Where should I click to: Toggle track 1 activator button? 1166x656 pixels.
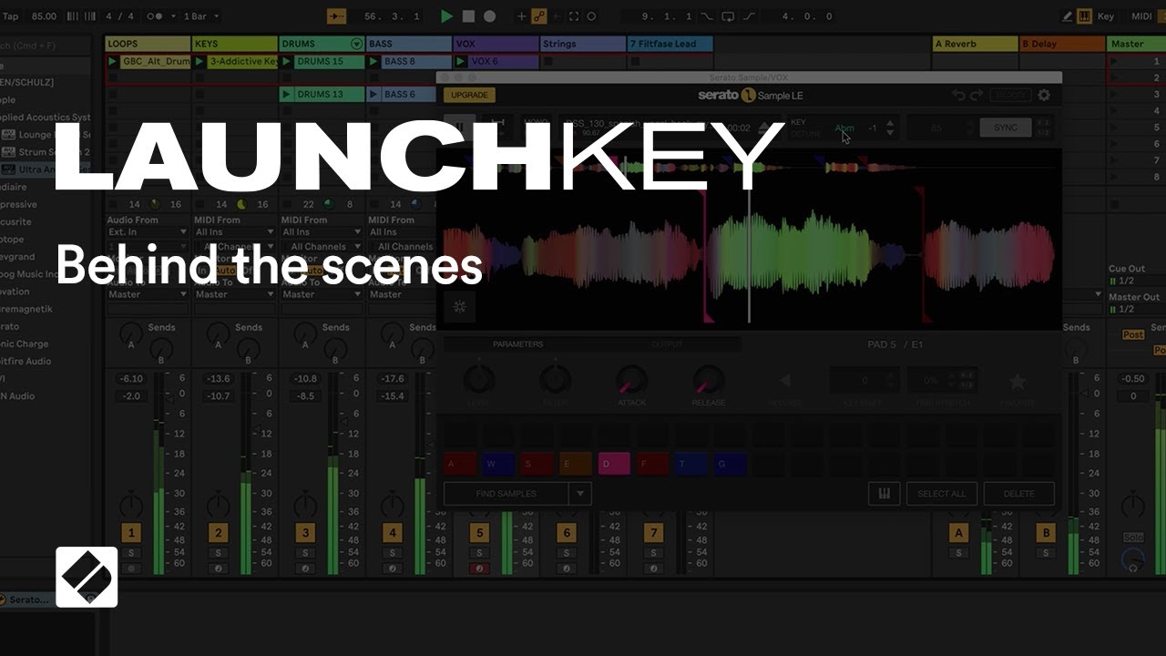(131, 533)
